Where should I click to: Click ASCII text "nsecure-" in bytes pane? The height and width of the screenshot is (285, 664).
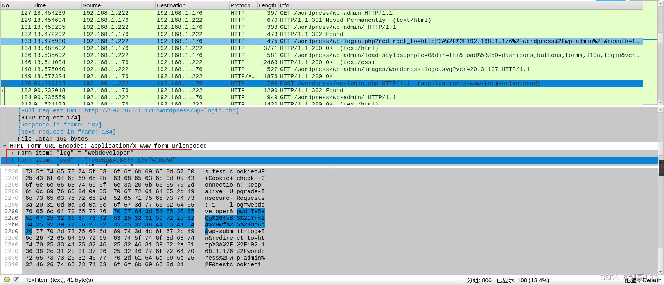[219, 198]
